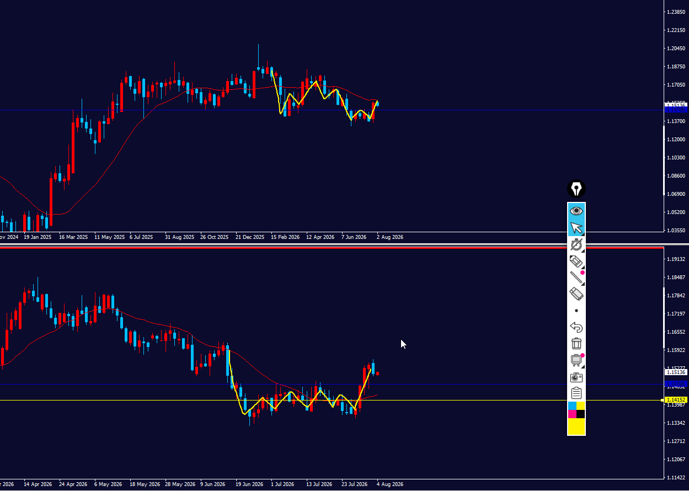Take a screenshot with the camera icon
The width and height of the screenshot is (689, 491).
point(576,377)
